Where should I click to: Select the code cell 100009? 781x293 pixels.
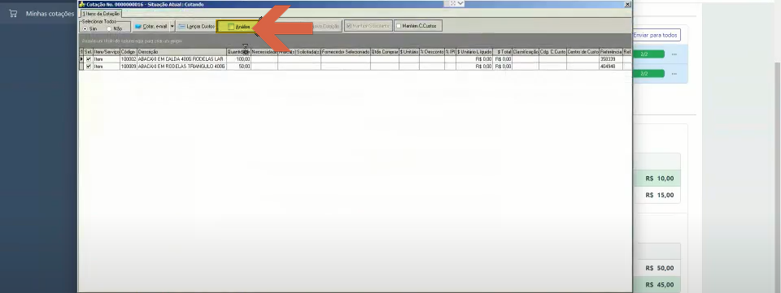[129, 66]
